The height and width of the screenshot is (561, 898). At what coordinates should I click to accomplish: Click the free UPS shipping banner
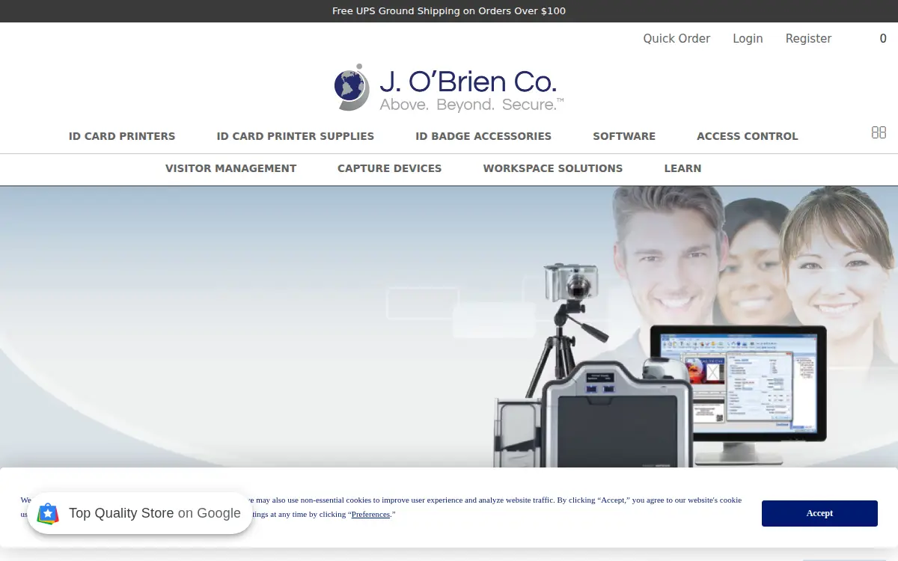[x=449, y=11]
